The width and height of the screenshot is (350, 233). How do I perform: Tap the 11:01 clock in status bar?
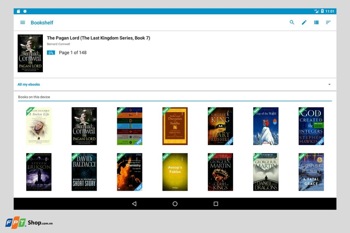330,11
